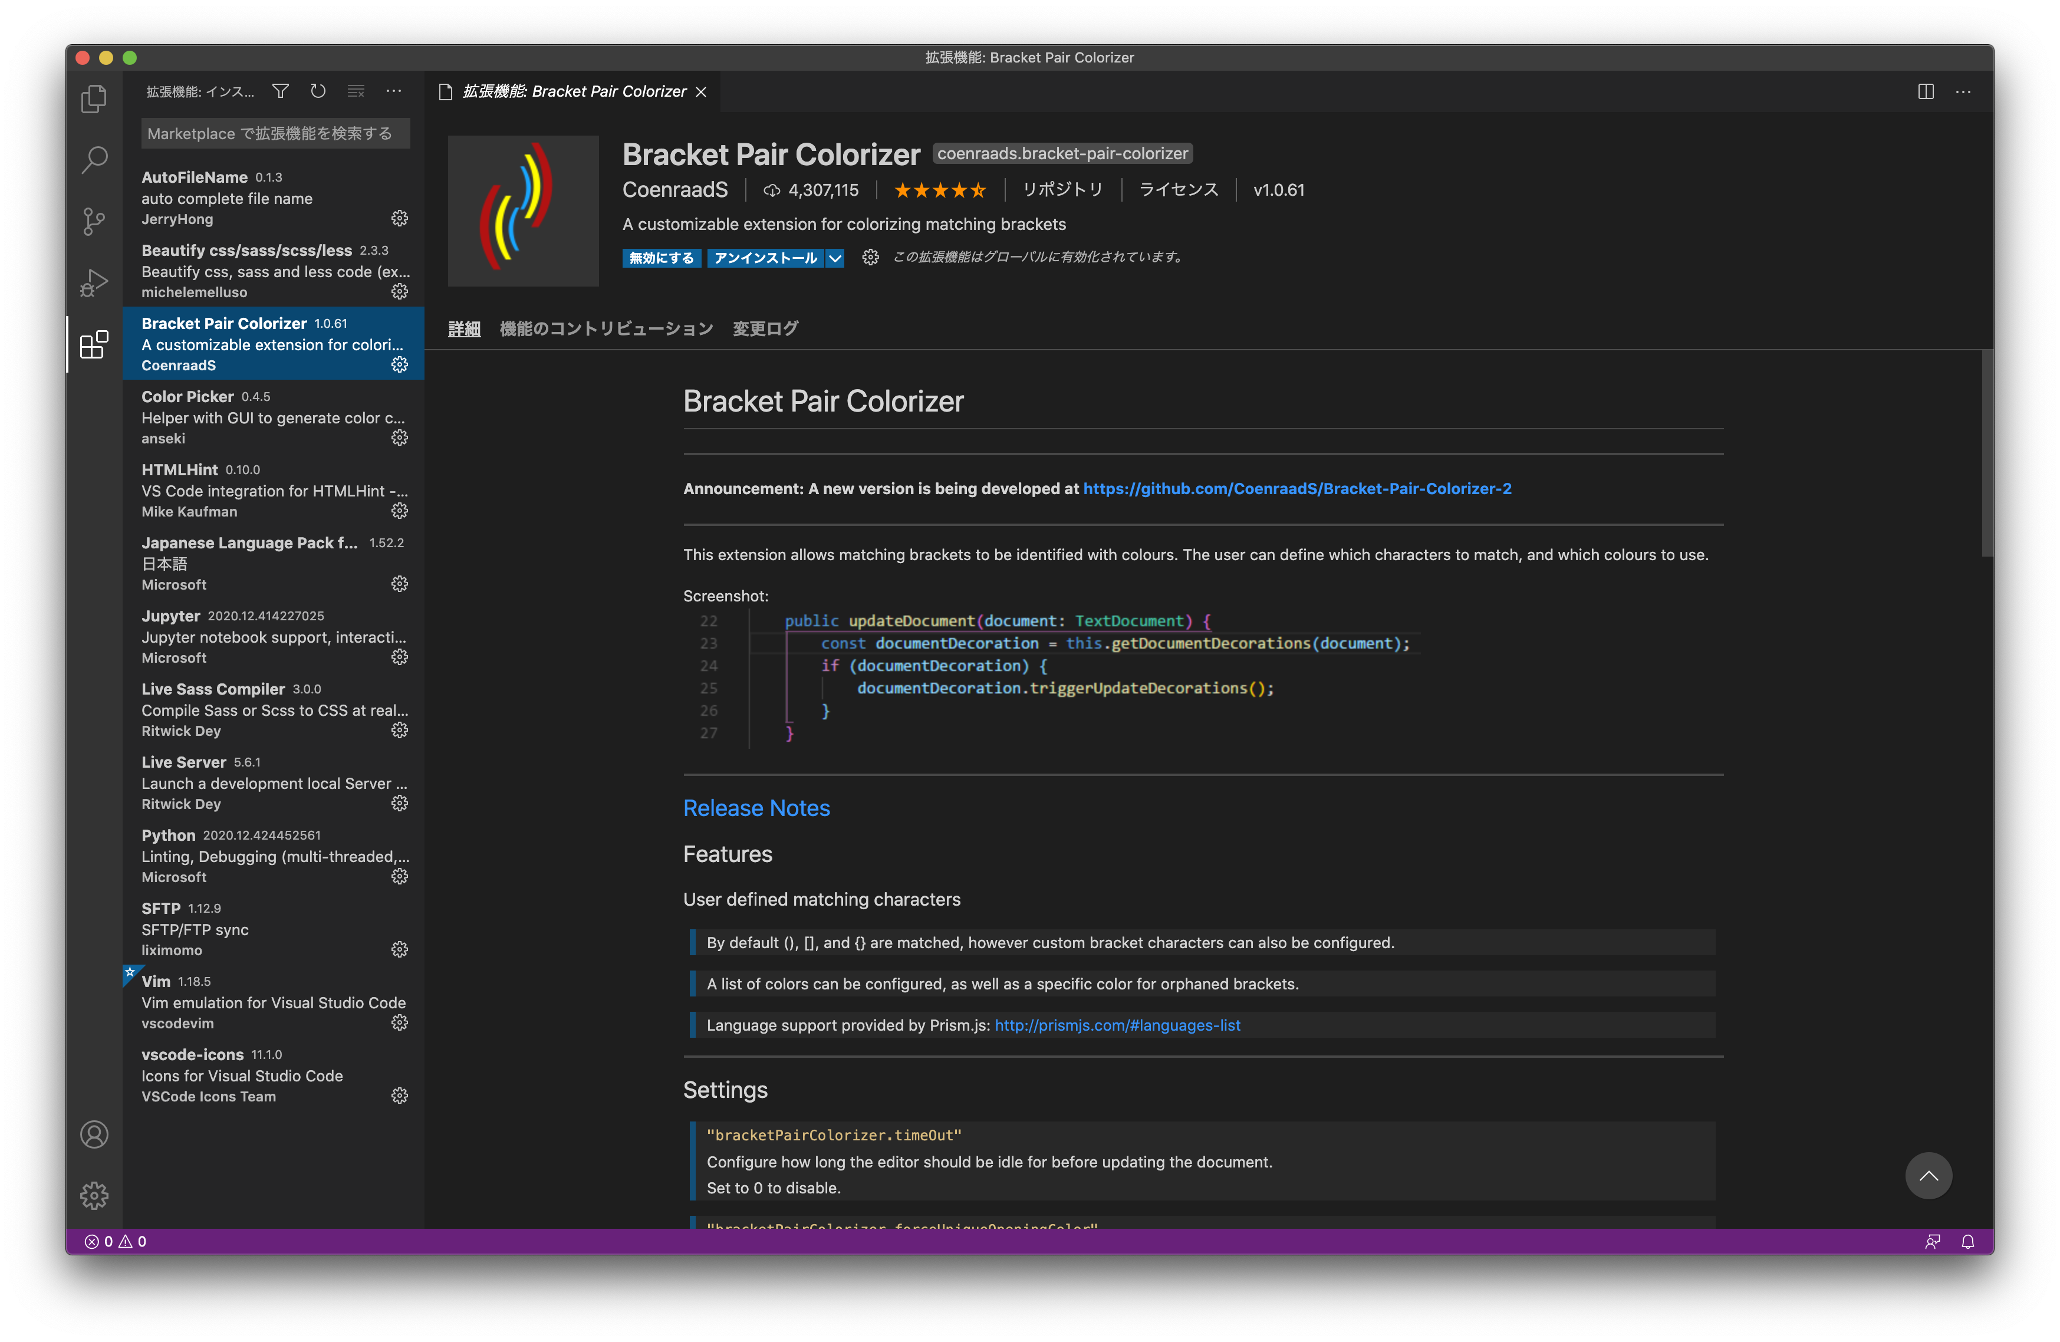Select the 詳細 (Details) tab

464,328
